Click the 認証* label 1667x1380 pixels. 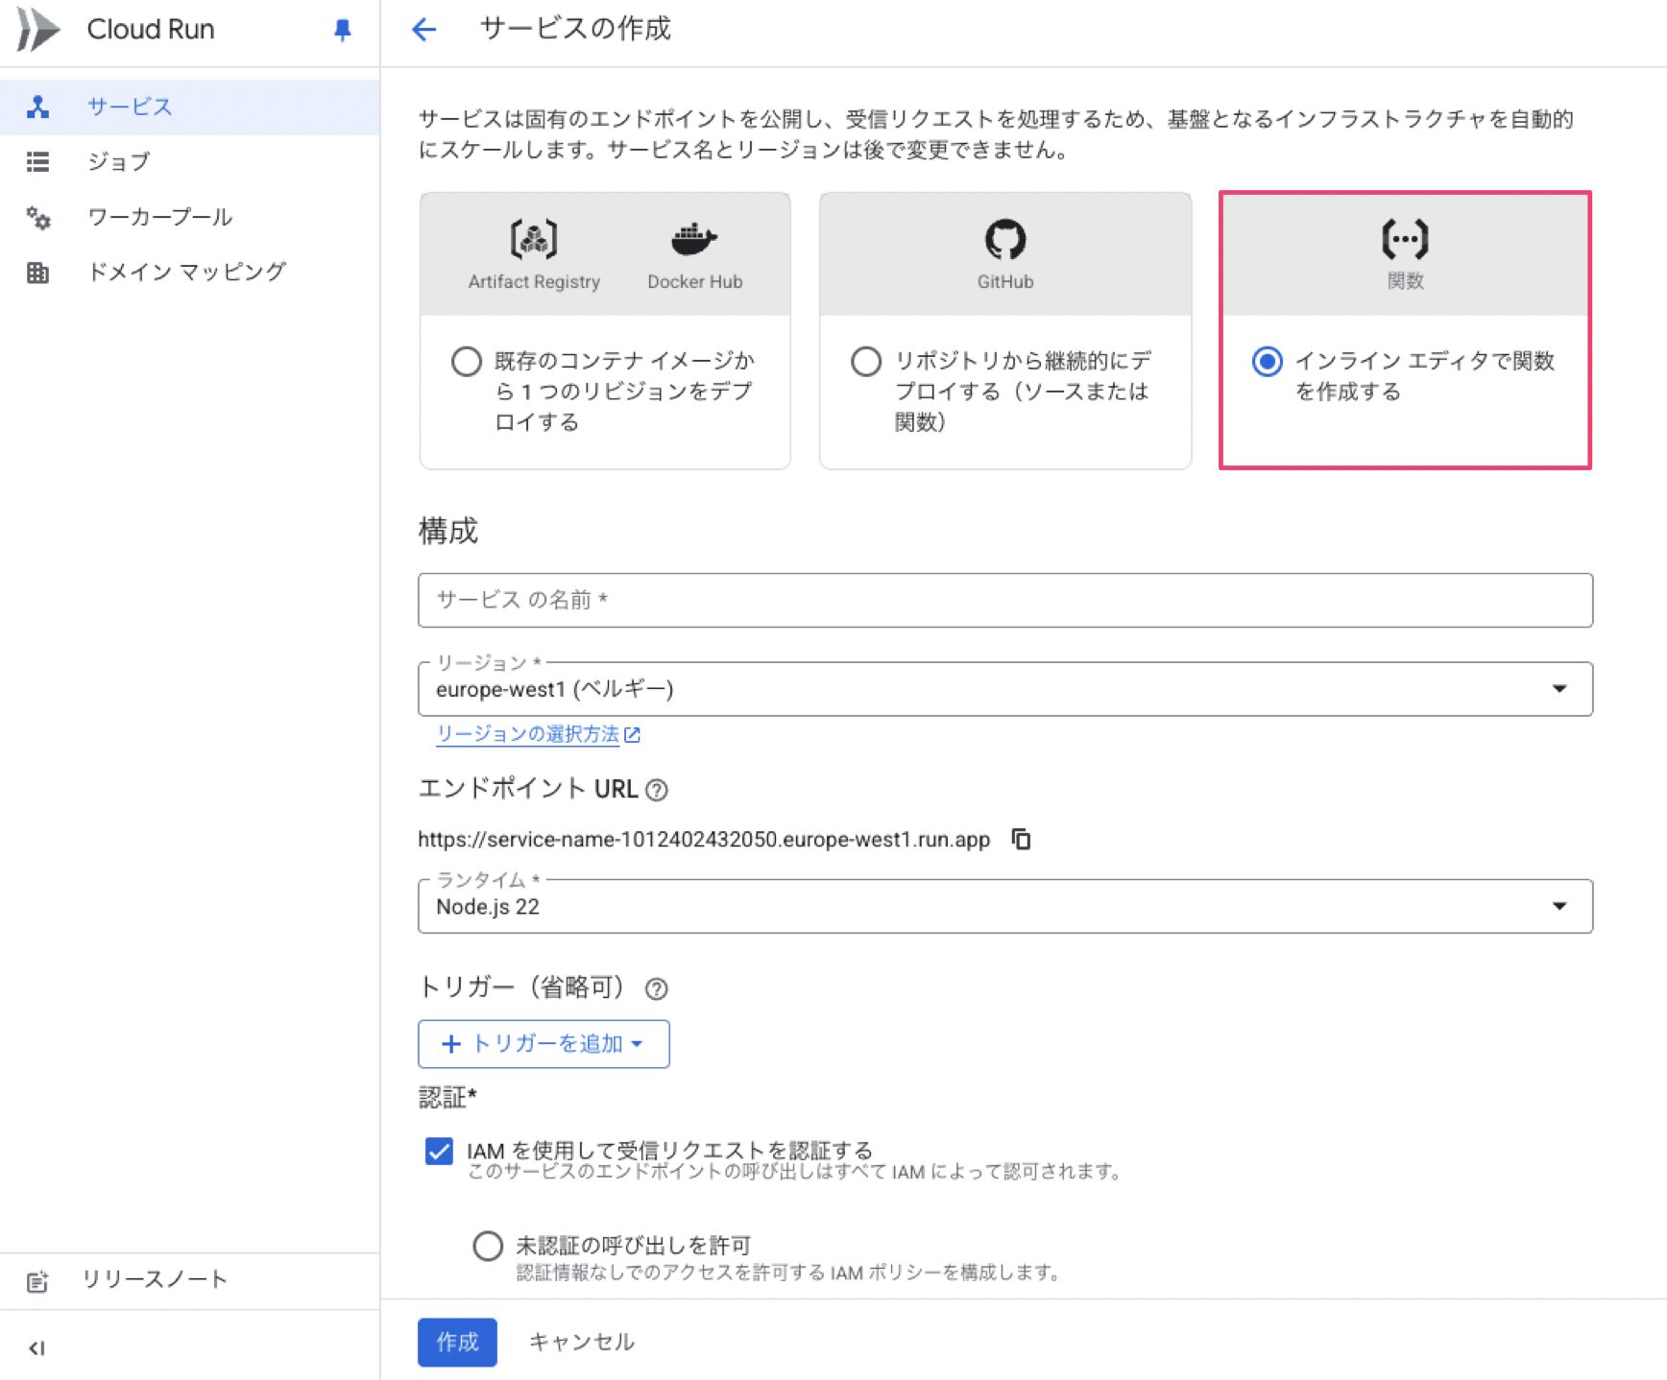click(x=447, y=1098)
